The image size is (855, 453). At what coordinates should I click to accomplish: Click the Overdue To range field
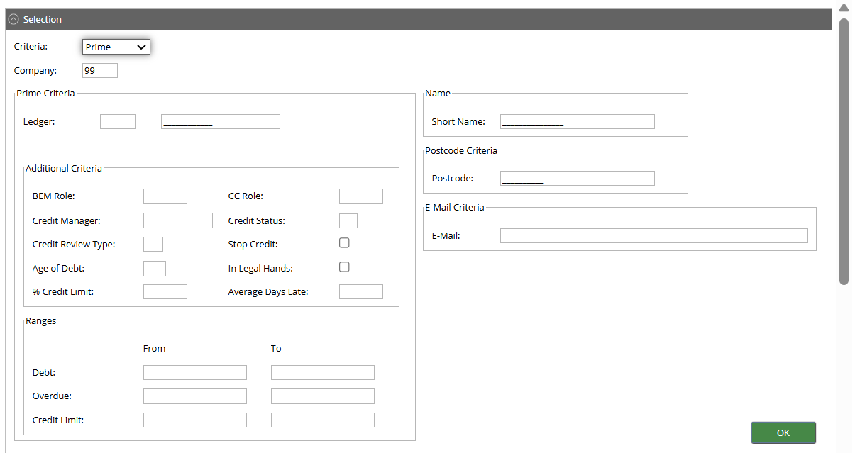pyautogui.click(x=323, y=396)
